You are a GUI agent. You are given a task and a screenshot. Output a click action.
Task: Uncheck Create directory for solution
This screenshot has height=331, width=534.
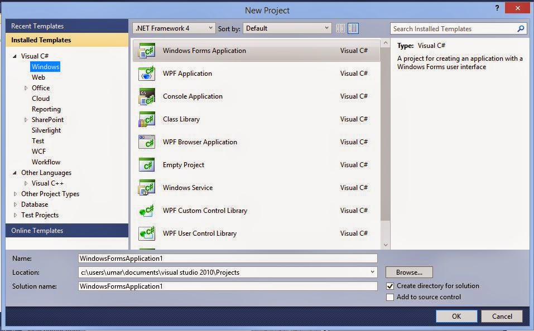tap(390, 285)
